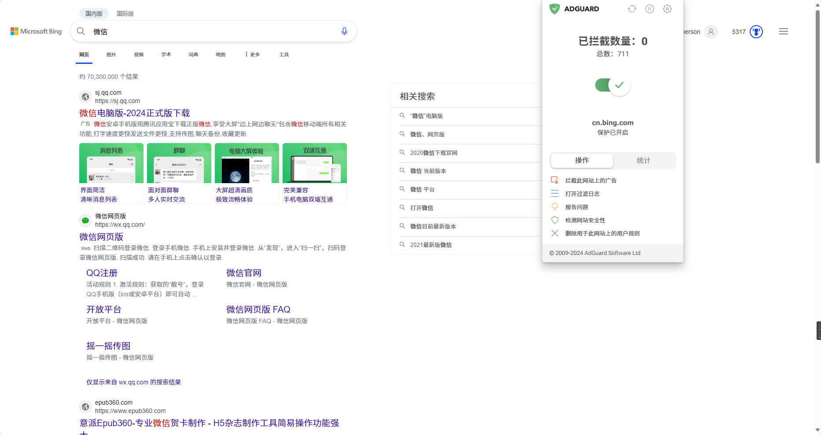Expand the 更多 search categories menu
Image resolution: width=821 pixels, height=435 pixels.
pyautogui.click(x=252, y=55)
